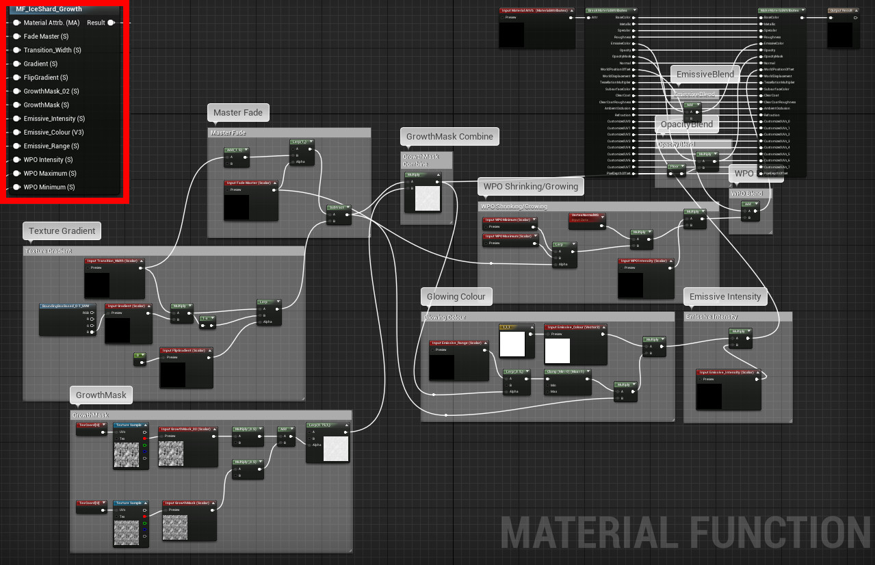Select the Floor node above the WPO comment

pos(673,166)
